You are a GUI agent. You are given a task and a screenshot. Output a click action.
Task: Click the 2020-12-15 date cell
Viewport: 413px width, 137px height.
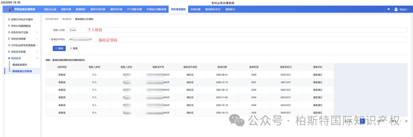click(222, 82)
